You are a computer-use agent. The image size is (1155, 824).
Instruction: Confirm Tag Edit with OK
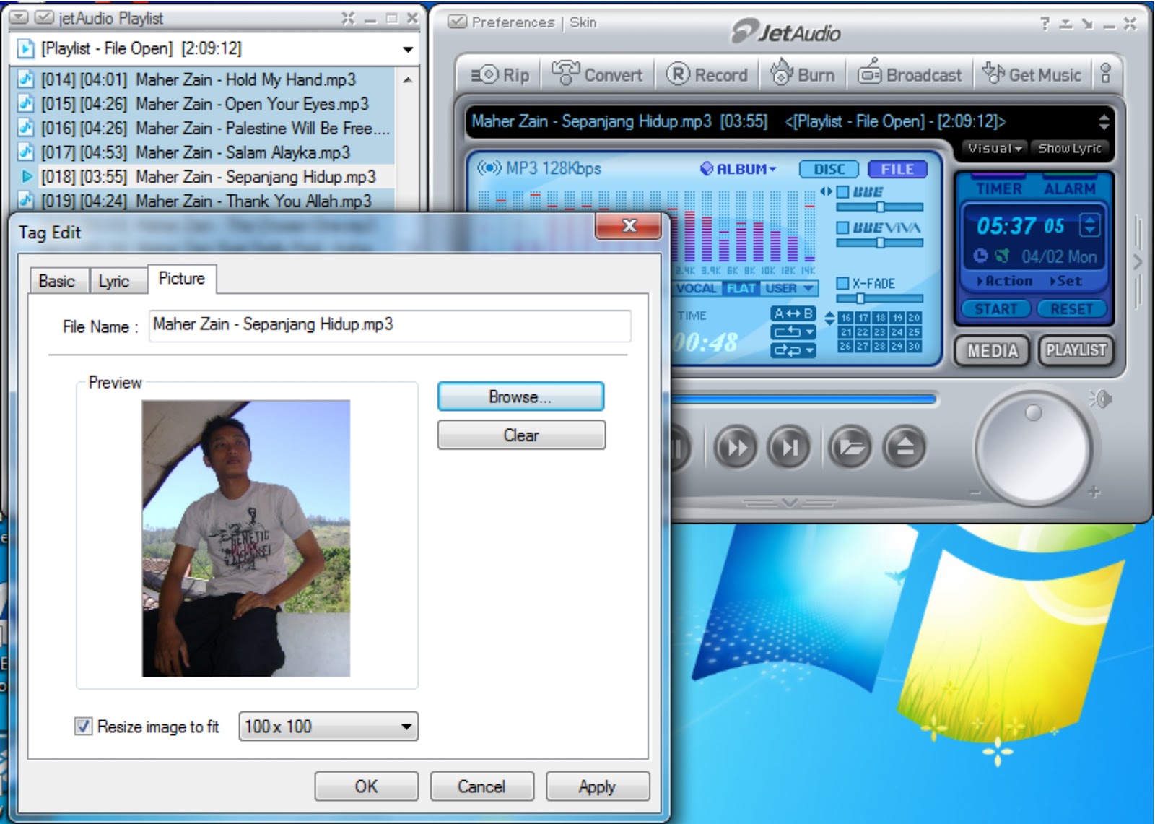(x=366, y=786)
